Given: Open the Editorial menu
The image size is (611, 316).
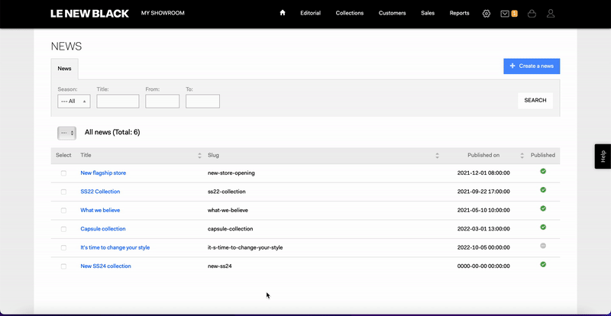Looking at the screenshot, I should 310,13.
